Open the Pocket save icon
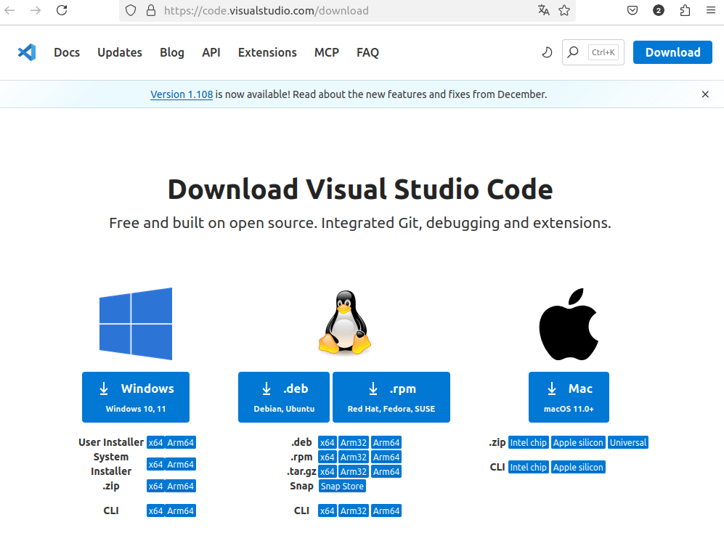Image resolution: width=724 pixels, height=533 pixels. pos(633,10)
